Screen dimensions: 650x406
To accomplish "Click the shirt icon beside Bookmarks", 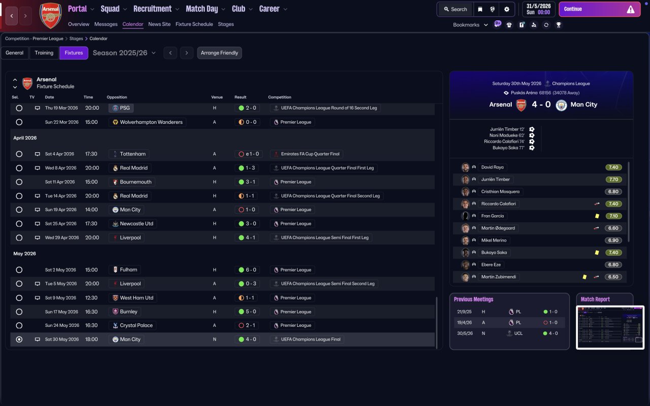I will pyautogui.click(x=509, y=25).
